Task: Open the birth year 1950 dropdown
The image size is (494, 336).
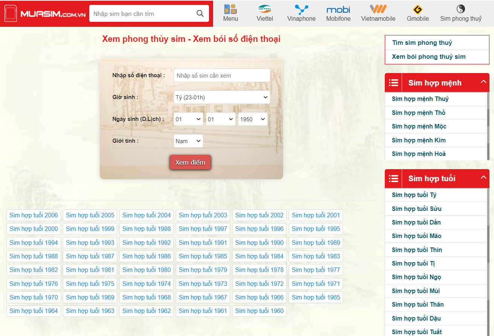Action: [253, 119]
